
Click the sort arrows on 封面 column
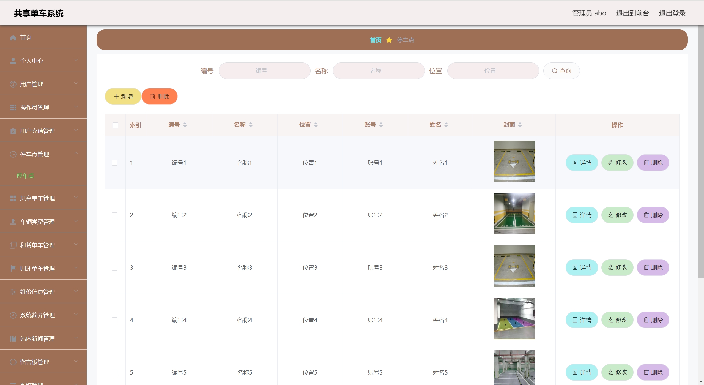click(x=520, y=125)
